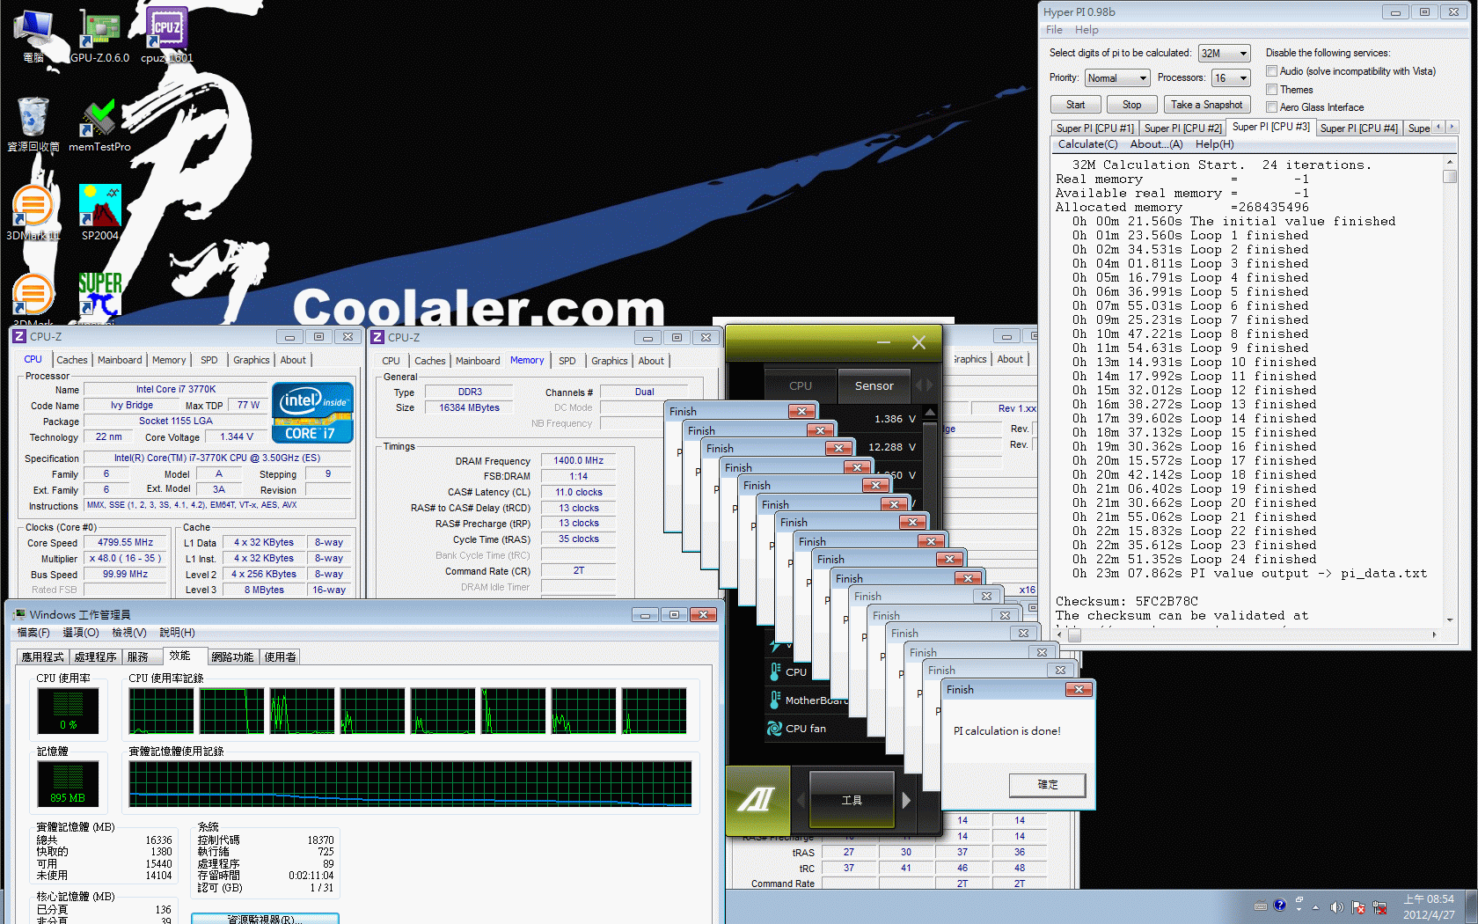Click the AI Suite sensor list scroll up arrow
The height and width of the screenshot is (924, 1478).
pos(930,412)
